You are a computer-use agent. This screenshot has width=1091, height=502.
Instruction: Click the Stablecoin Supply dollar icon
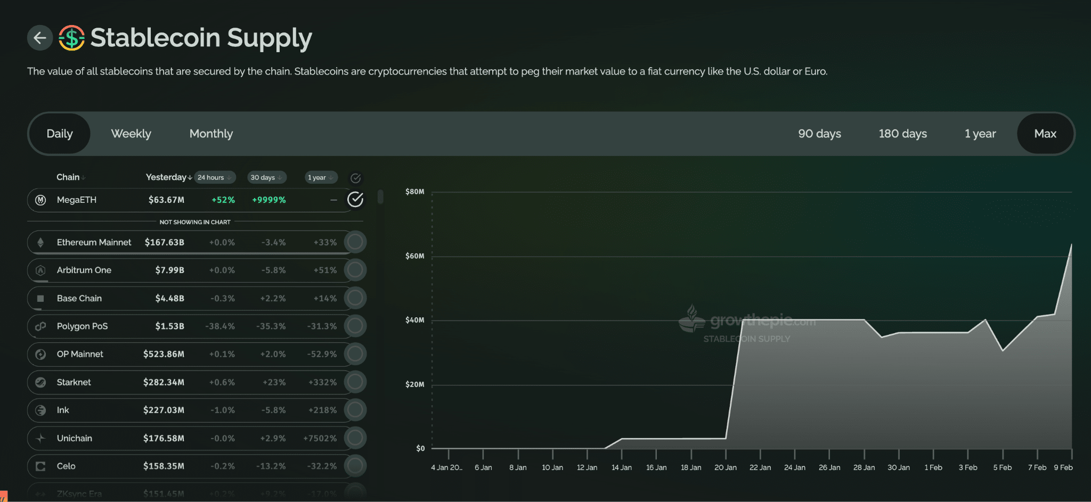(71, 38)
